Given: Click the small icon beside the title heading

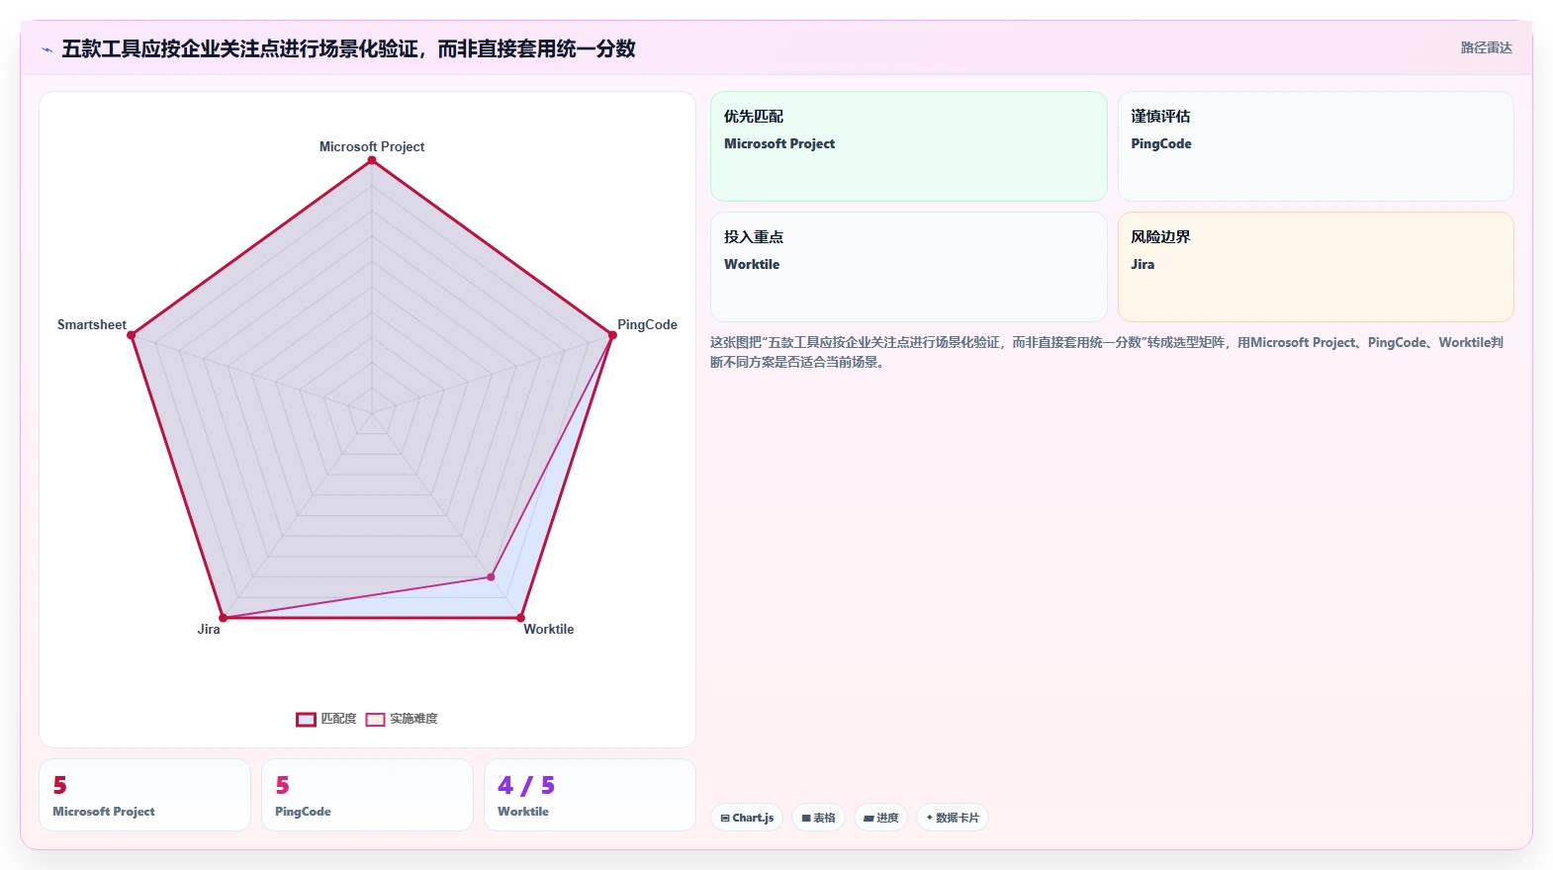Looking at the screenshot, I should coord(46,49).
